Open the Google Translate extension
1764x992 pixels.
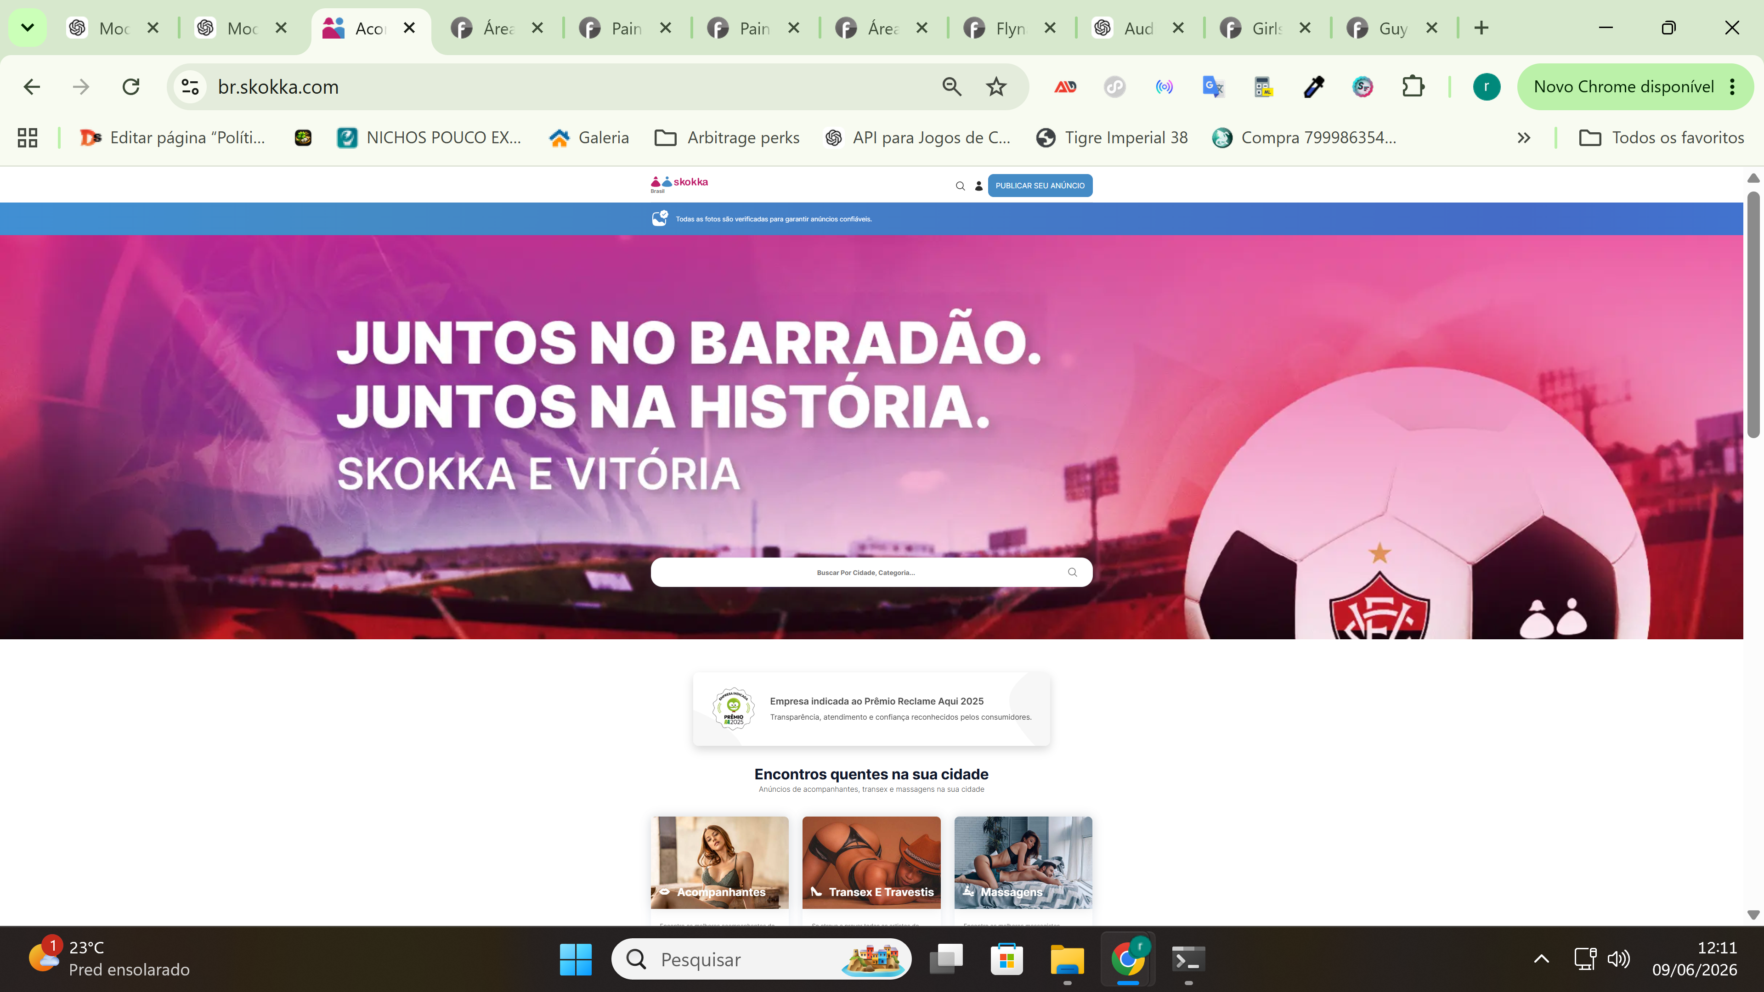(1213, 87)
